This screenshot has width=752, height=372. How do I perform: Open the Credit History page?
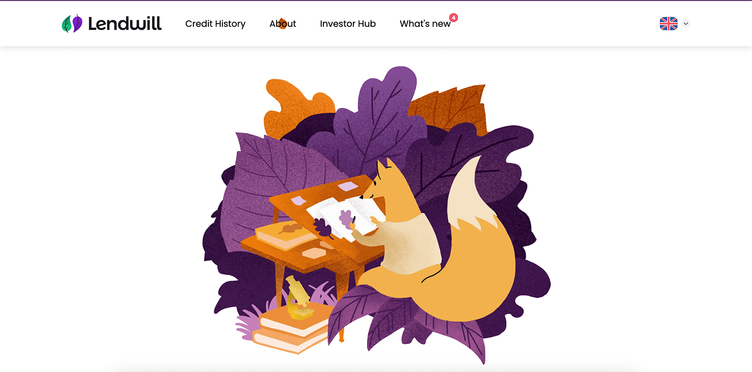[x=215, y=24]
